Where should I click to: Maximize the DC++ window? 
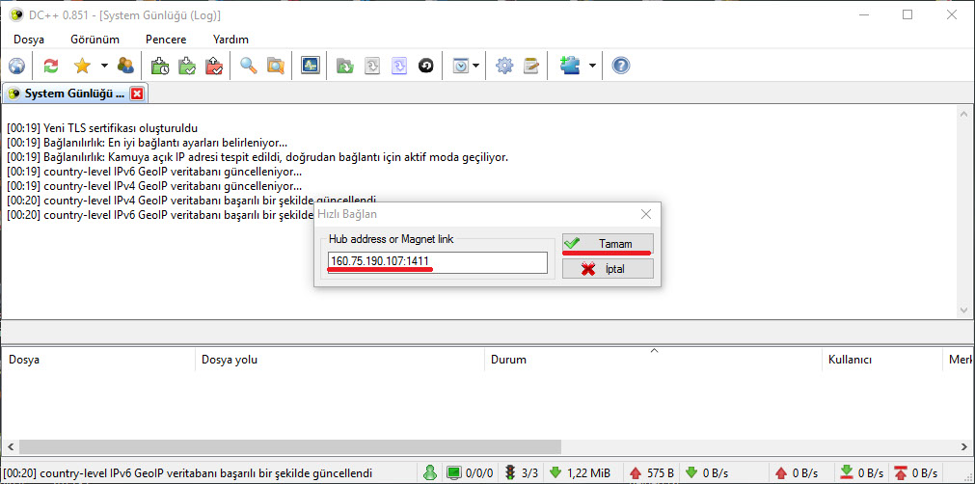(907, 14)
